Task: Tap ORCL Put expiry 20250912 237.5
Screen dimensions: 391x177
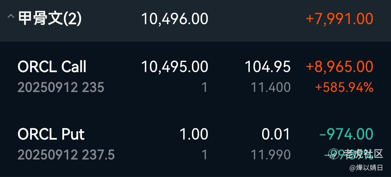Action: [66, 155]
